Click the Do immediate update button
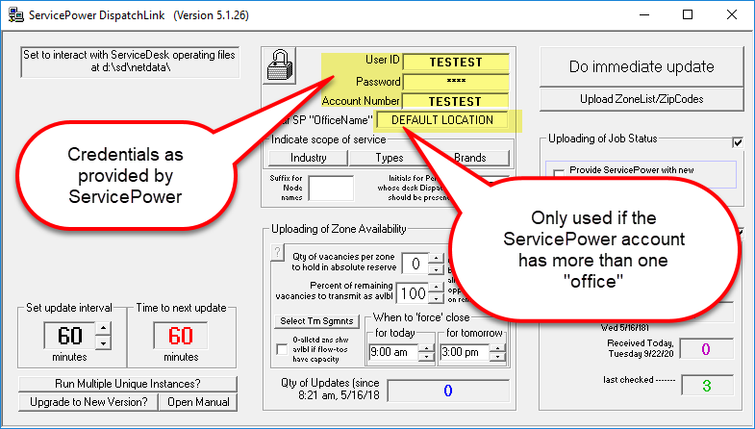Viewport: 755px width, 429px height. 642,67
